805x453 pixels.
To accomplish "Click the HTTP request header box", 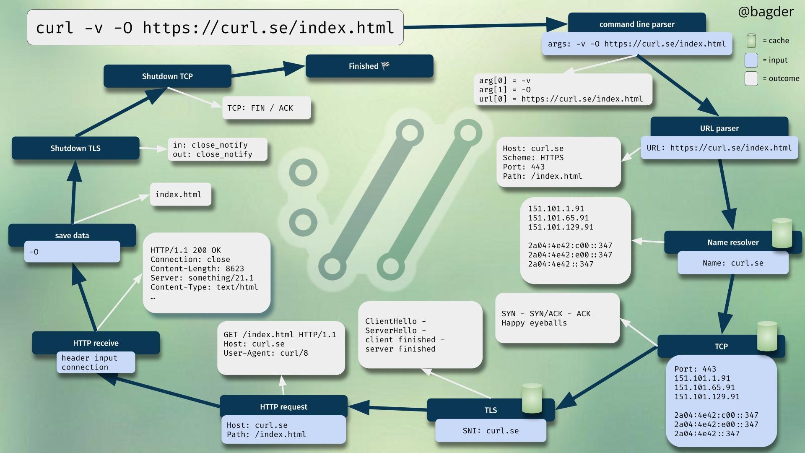I will [283, 406].
